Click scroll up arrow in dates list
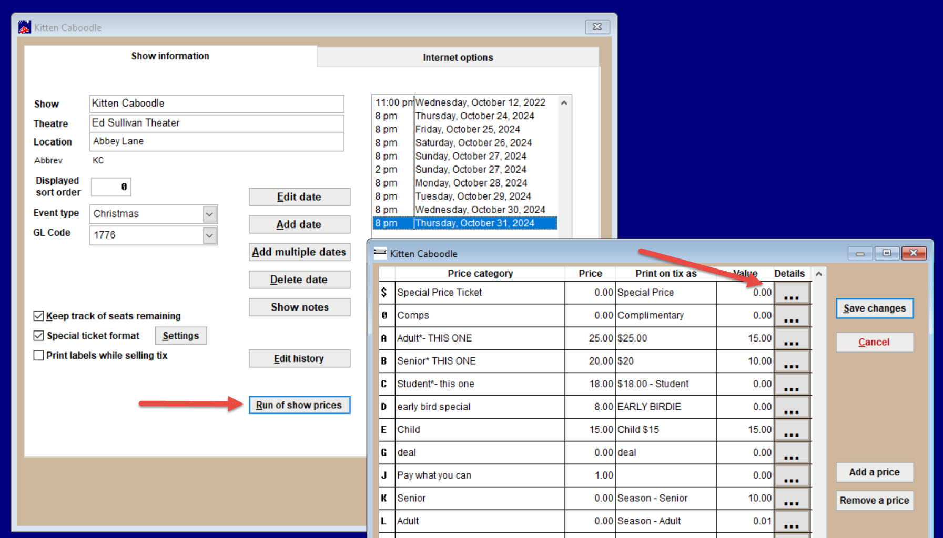943x538 pixels. click(564, 103)
